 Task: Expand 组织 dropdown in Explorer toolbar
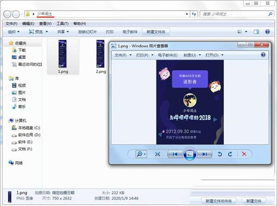(13, 32)
